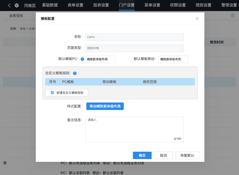Image resolution: width=239 pixels, height=175 pixels.
Task: Click the 修改时间 column header in background
Action: point(217,42)
